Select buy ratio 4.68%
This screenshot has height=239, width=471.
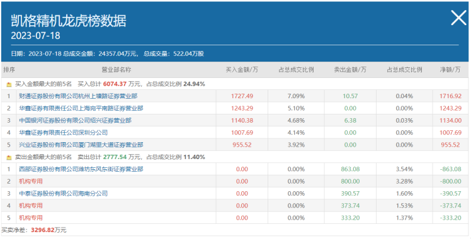296,121
